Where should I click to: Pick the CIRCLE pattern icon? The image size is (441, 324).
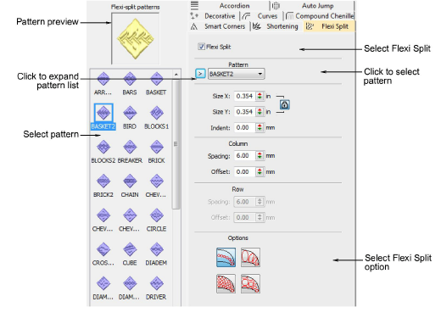pos(156,215)
